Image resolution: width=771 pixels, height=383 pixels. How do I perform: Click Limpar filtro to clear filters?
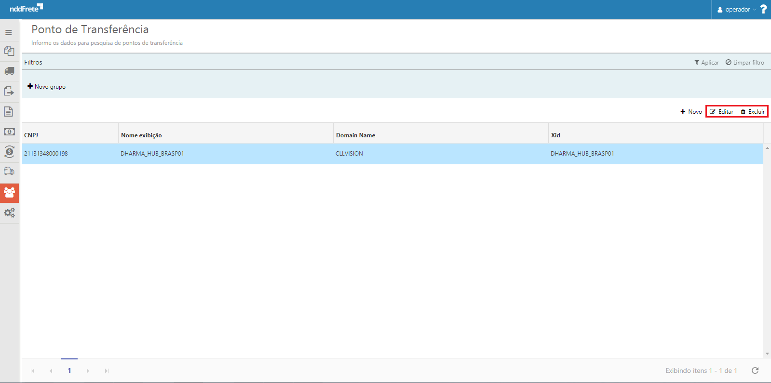click(745, 63)
